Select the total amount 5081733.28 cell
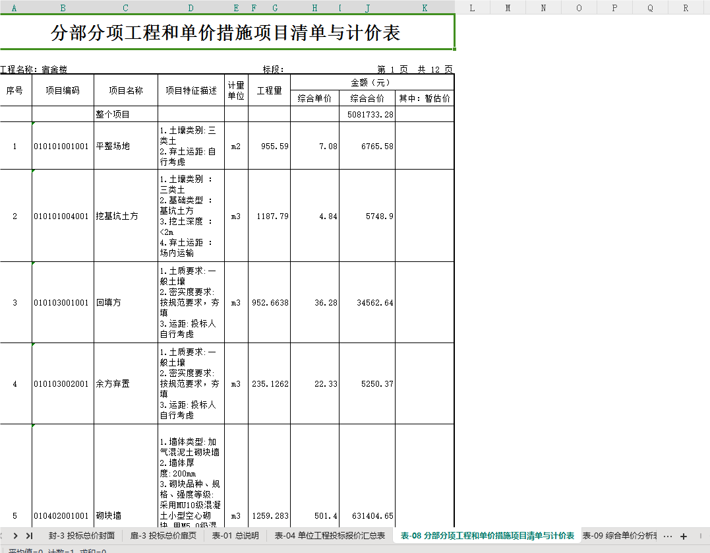Image resolution: width=710 pixels, height=553 pixels. (x=367, y=114)
